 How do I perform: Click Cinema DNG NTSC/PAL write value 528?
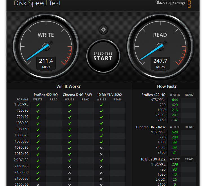pyautogui.click(x=175, y=132)
